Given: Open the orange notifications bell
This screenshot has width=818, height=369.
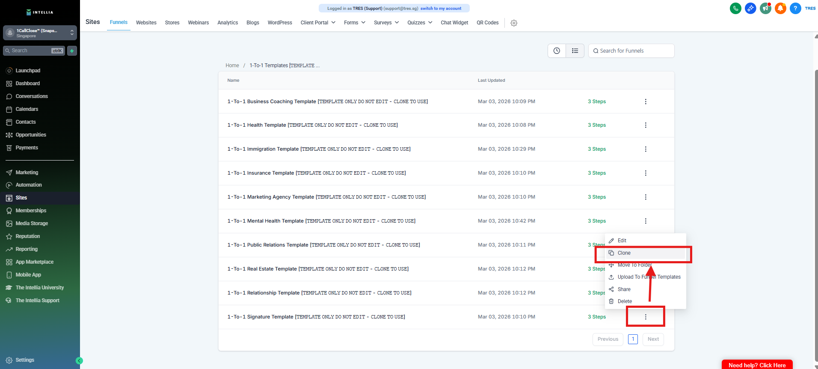Looking at the screenshot, I should [780, 8].
